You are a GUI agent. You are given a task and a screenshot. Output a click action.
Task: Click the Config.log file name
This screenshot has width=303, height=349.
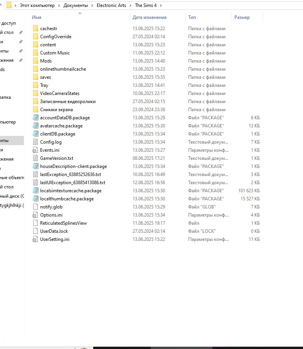(51, 142)
